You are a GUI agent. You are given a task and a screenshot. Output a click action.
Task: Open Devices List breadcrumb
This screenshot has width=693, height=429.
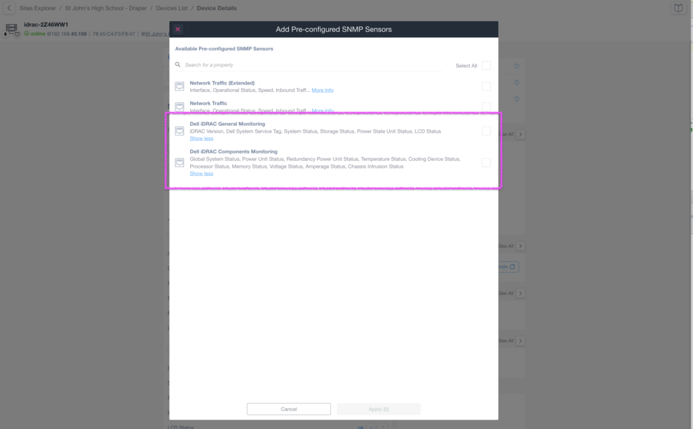coord(171,8)
